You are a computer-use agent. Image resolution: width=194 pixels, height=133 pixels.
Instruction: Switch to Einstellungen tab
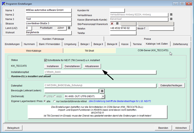(12, 44)
